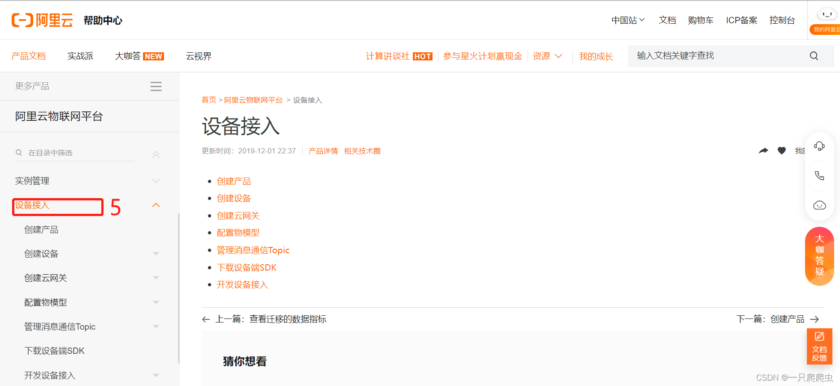Expand the 开发设备接入 submenu arrow
The image size is (840, 386).
pos(156,375)
